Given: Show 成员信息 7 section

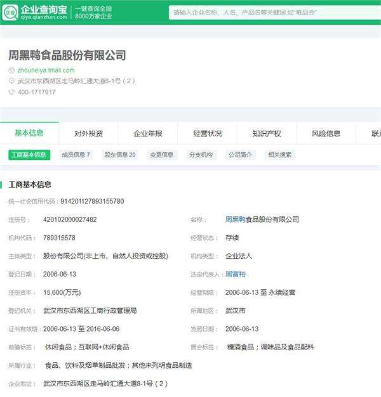Looking at the screenshot, I should click(76, 155).
